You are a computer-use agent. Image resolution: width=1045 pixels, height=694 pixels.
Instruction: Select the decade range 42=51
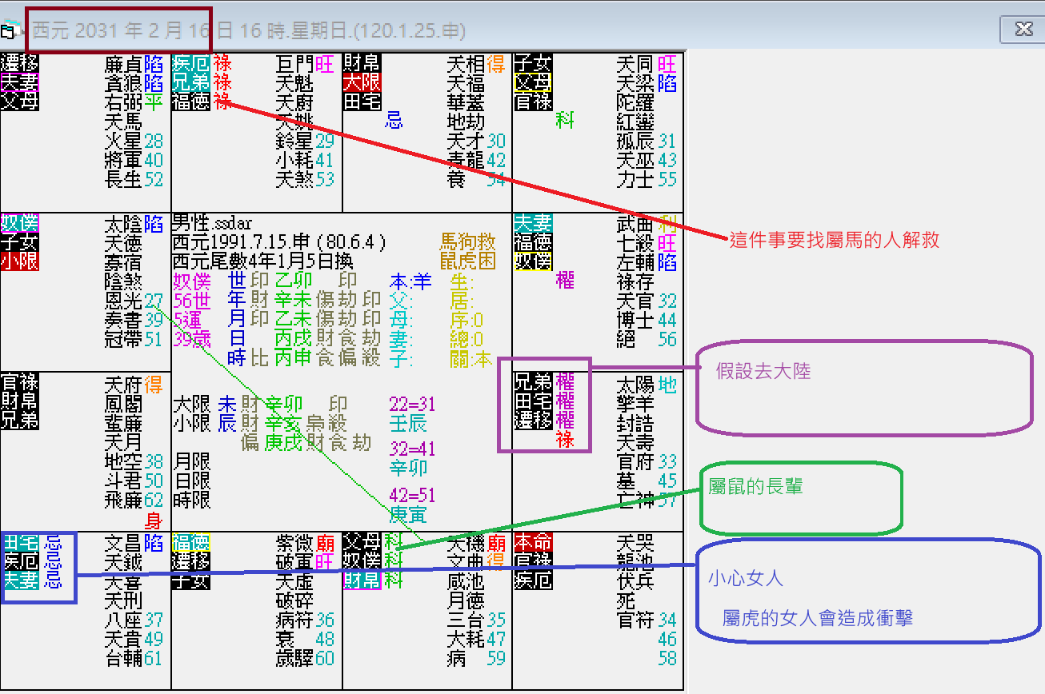point(412,494)
